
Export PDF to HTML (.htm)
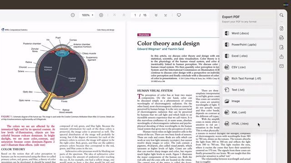pyautogui.click(x=247, y=124)
